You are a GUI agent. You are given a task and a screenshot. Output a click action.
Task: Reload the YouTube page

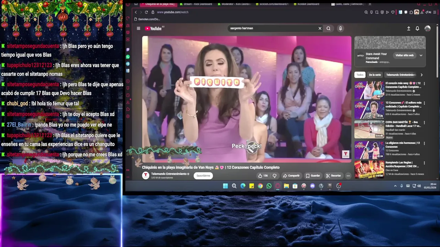pyautogui.click(x=146, y=12)
